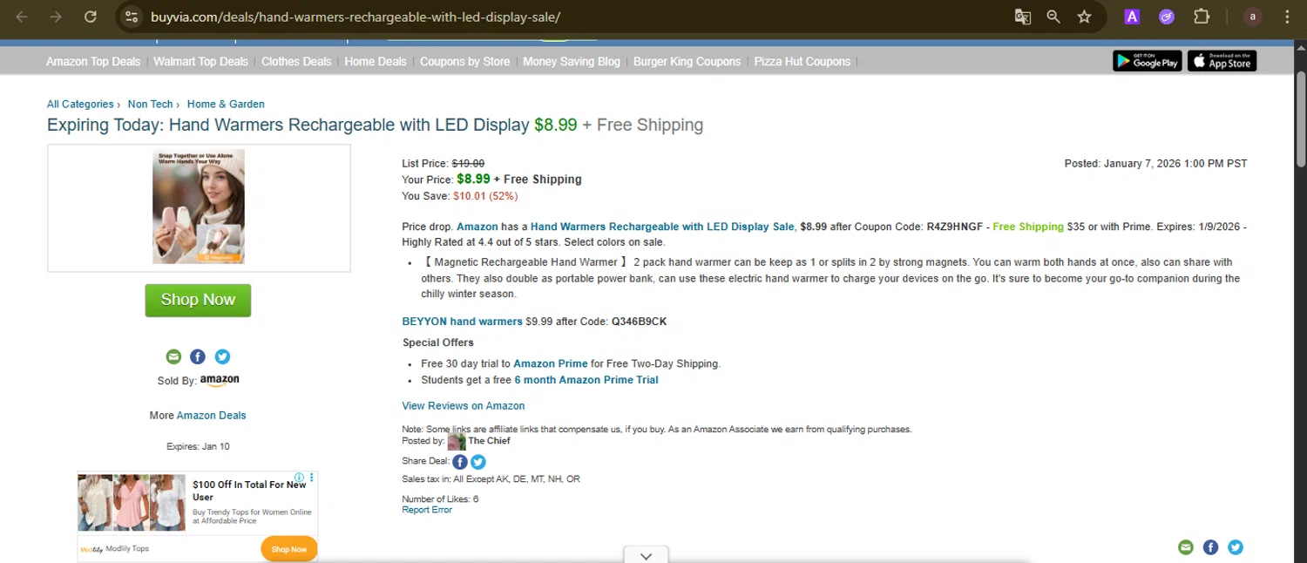Open Clothes Deals menu item

[x=296, y=62]
